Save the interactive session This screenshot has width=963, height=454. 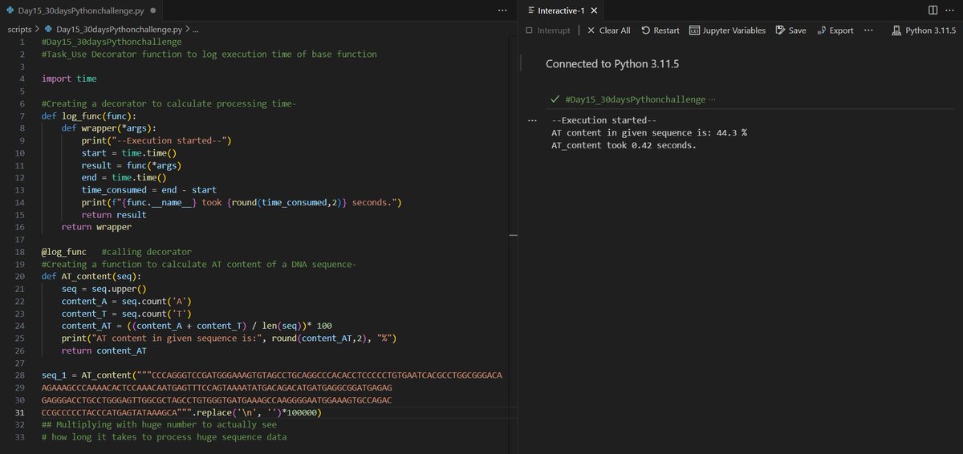pyautogui.click(x=790, y=30)
